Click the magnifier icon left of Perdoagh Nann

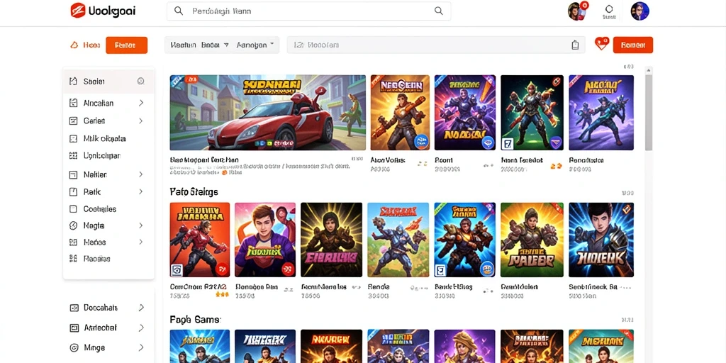(178, 11)
